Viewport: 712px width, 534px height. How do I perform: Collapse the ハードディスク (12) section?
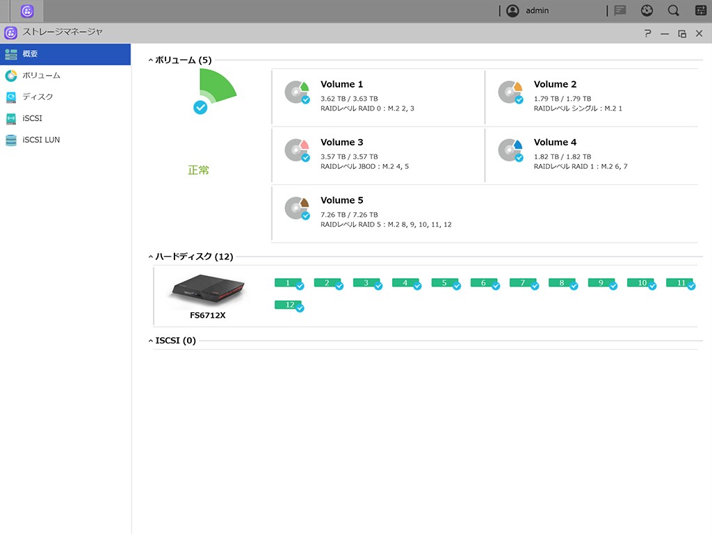[151, 257]
